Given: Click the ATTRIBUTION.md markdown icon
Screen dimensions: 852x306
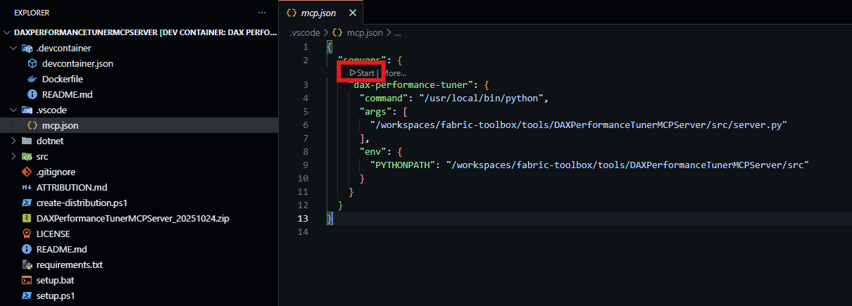Looking at the screenshot, I should point(27,187).
